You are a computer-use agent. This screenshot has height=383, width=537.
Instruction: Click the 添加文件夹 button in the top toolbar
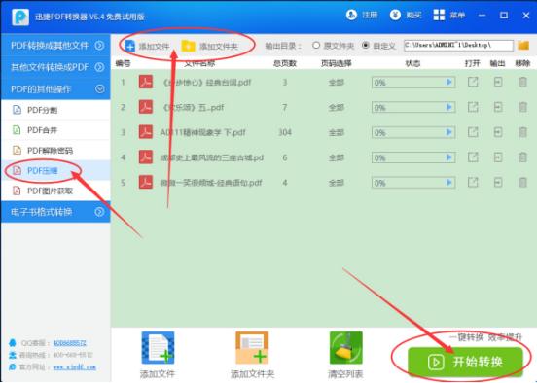pyautogui.click(x=209, y=46)
